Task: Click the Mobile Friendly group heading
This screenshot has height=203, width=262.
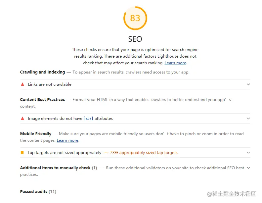Action: coord(36,133)
